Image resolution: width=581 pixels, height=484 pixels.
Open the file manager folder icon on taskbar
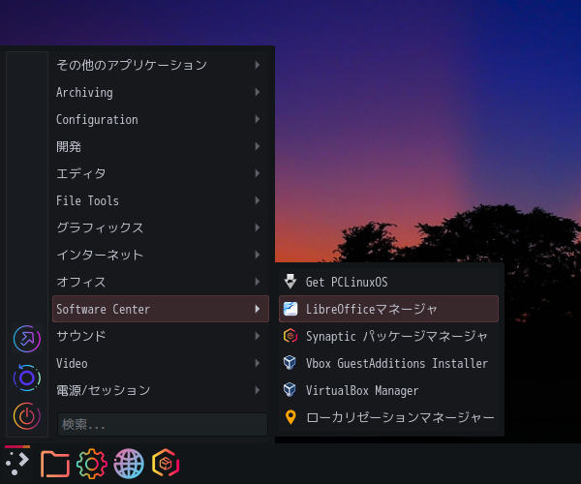(x=55, y=464)
